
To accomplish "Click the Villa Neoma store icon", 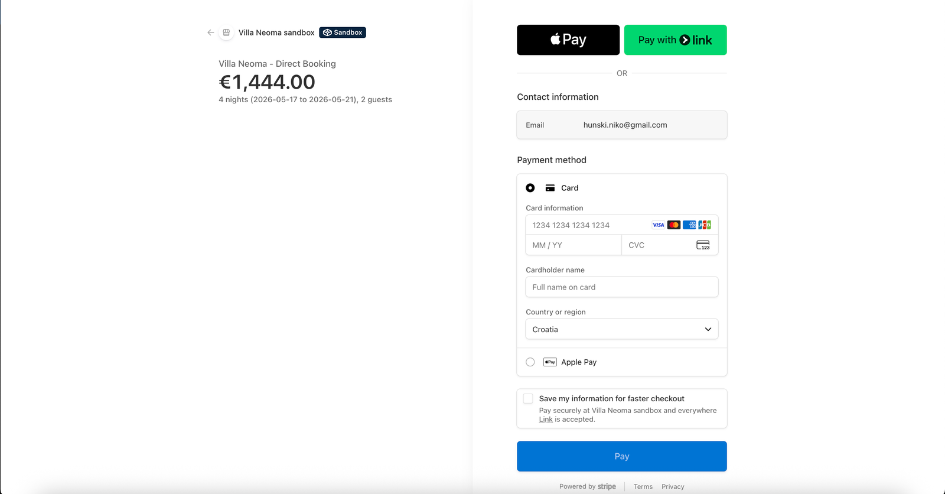I will pyautogui.click(x=226, y=32).
